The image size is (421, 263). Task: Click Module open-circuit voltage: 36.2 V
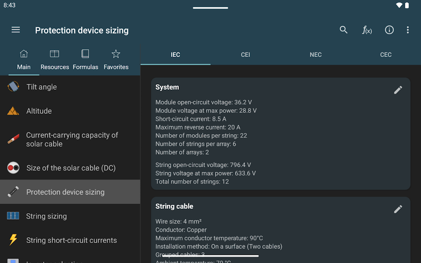point(204,102)
